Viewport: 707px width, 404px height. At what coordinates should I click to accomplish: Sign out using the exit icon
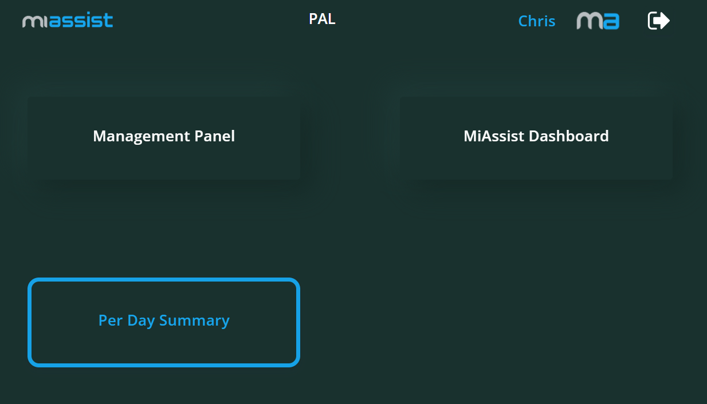[658, 21]
